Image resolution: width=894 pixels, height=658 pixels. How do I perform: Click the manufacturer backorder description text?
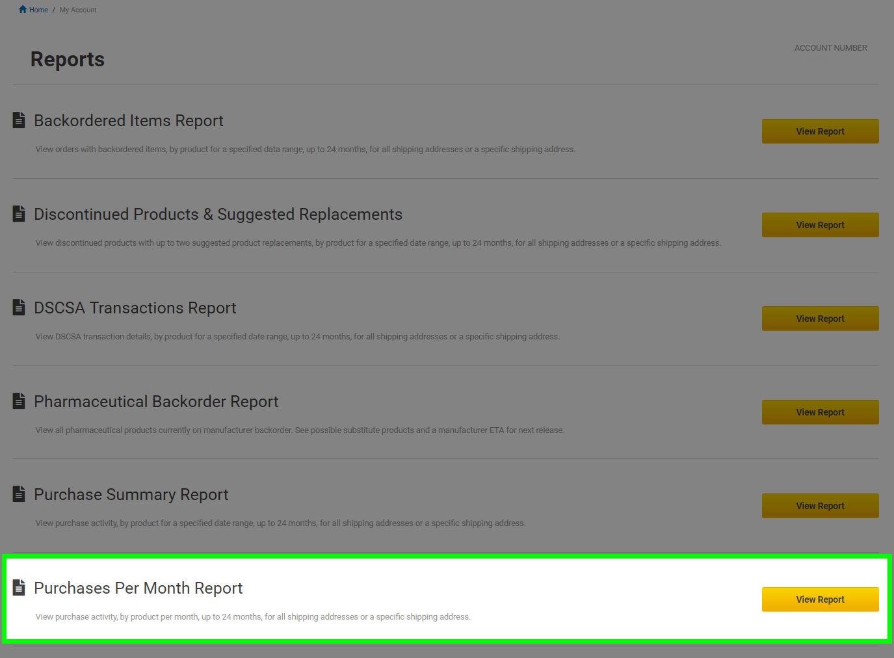(x=300, y=430)
